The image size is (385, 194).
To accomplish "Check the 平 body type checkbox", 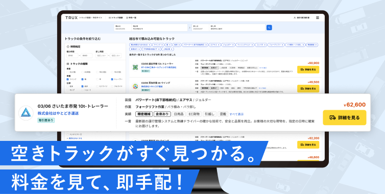I will pyautogui.click(x=97, y=79).
